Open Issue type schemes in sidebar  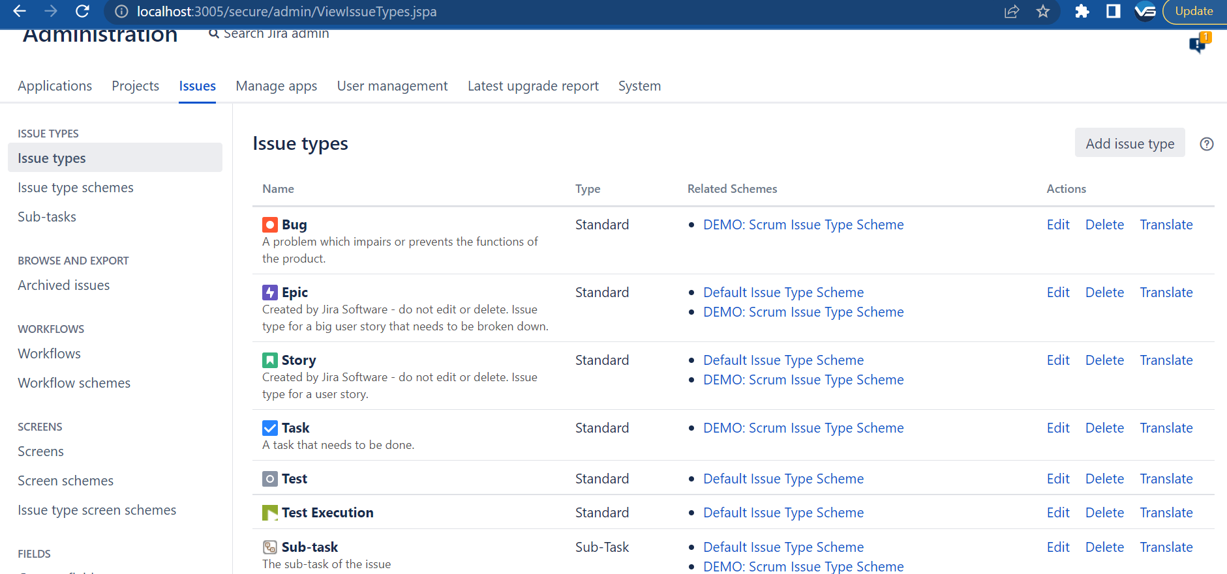click(76, 188)
